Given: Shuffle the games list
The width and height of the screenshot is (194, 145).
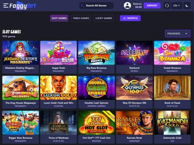Looking at the screenshot, I should [130, 18].
